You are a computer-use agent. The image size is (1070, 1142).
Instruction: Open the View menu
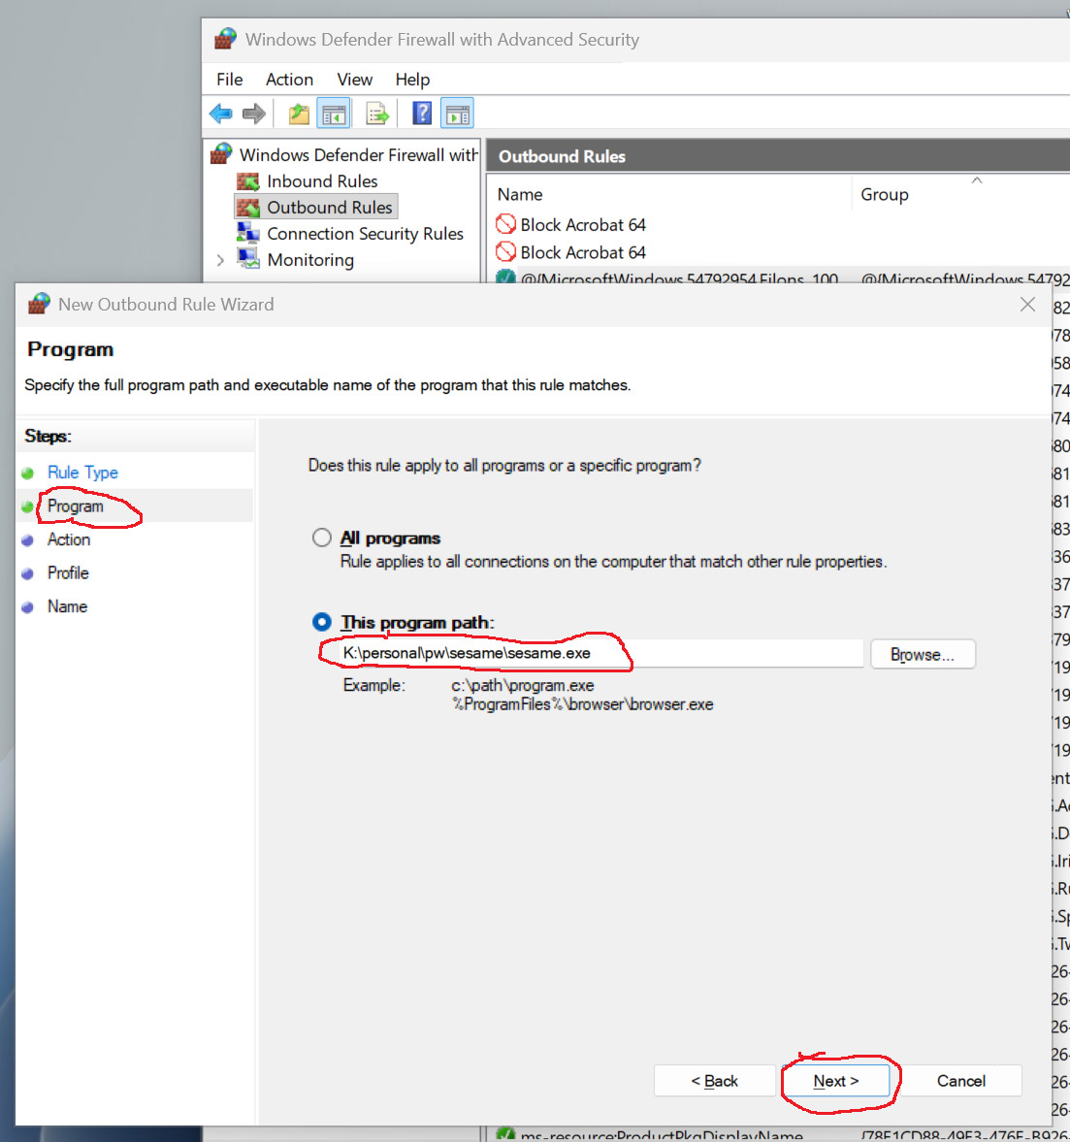coord(355,80)
